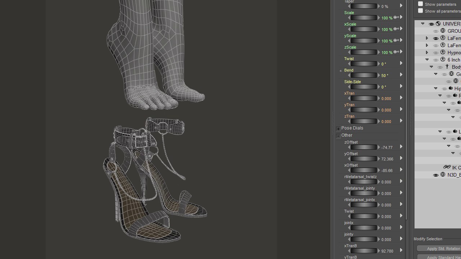Click the GROUND prop icon in hierarchy

[443, 31]
